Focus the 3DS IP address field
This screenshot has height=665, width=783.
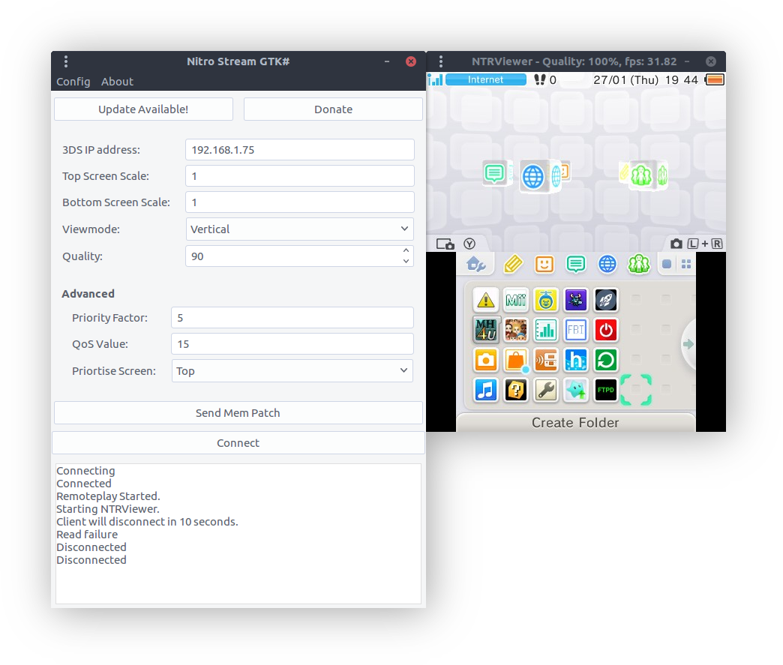[x=299, y=150]
